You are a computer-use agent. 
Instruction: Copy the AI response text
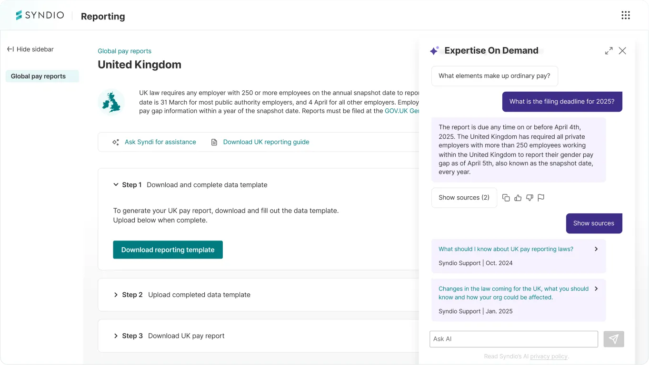pyautogui.click(x=506, y=198)
